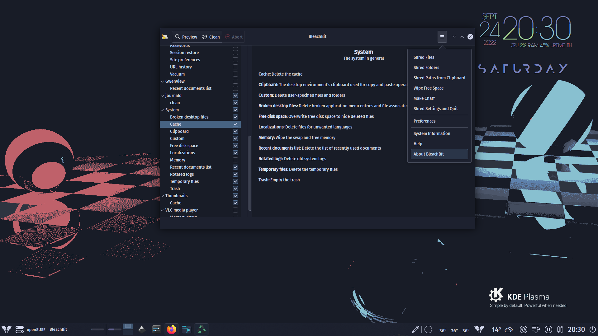Screen dimensions: 598x336
Task: Select Wipe Free Space menu item
Action: 439,88
